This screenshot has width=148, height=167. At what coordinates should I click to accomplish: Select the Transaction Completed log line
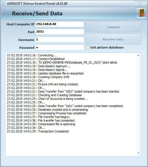pos(38,131)
